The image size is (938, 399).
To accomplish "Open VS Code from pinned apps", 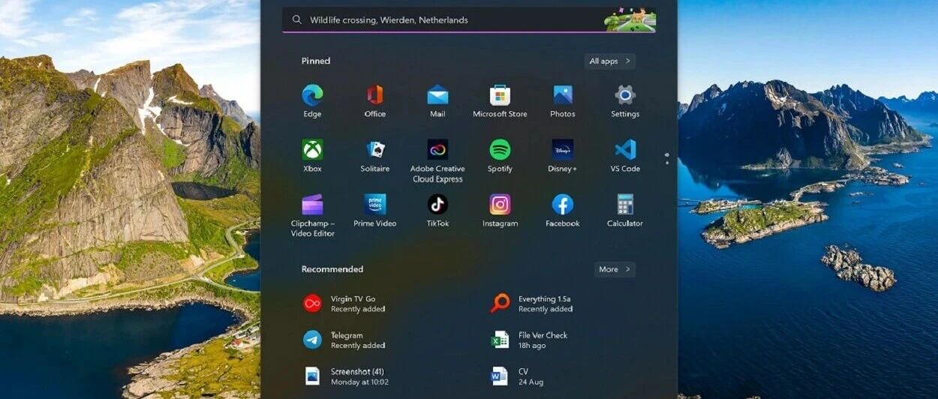I will tap(625, 150).
